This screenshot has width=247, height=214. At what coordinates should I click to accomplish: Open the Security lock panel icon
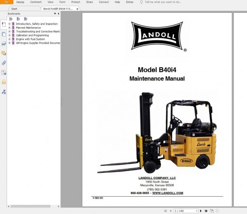4,82
